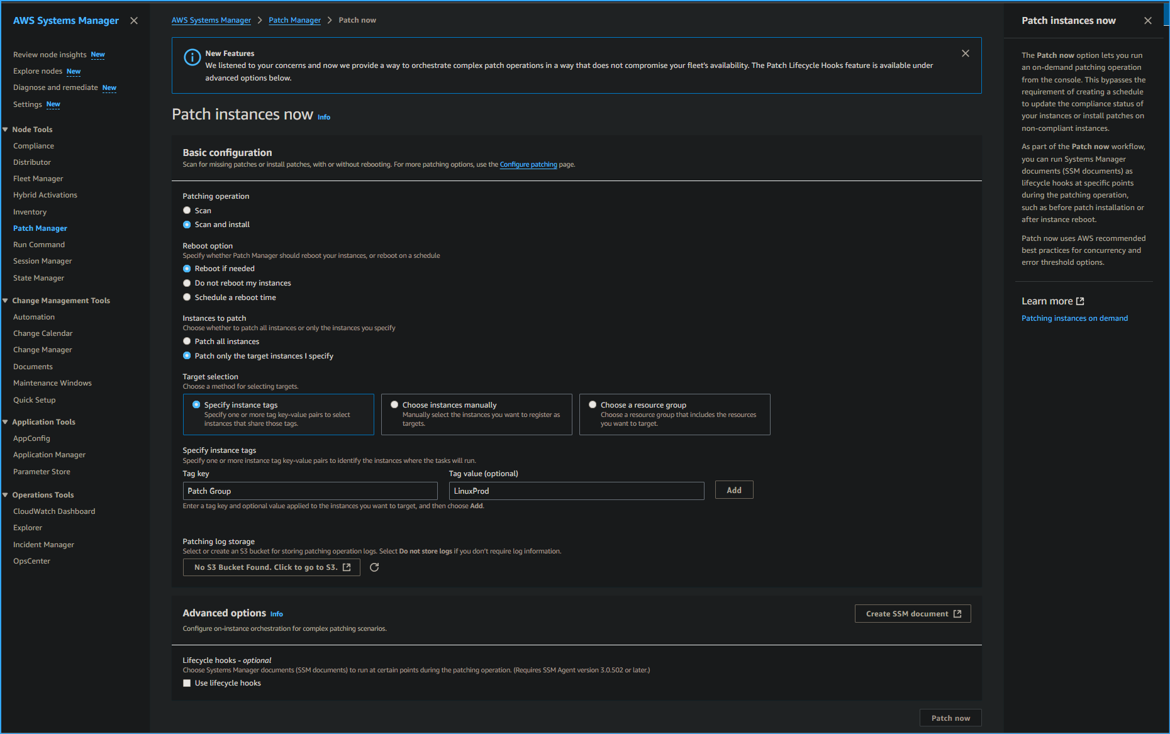Collapse the Operations Tools section
The image size is (1170, 734).
[x=5, y=494]
